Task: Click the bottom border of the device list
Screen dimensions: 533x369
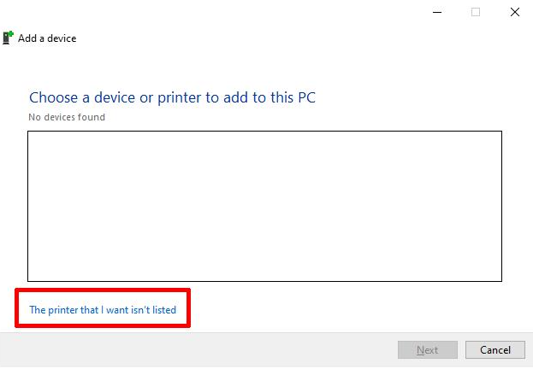Action: point(264,281)
